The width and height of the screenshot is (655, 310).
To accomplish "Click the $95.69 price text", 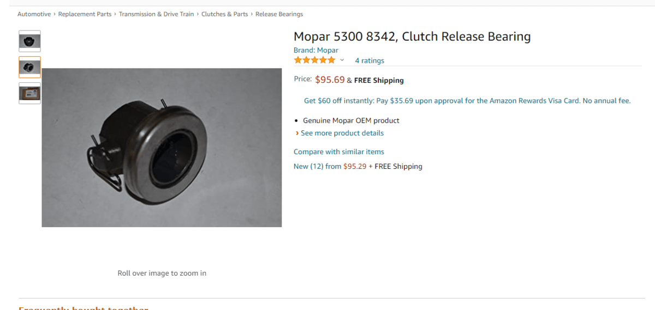I will coord(330,80).
